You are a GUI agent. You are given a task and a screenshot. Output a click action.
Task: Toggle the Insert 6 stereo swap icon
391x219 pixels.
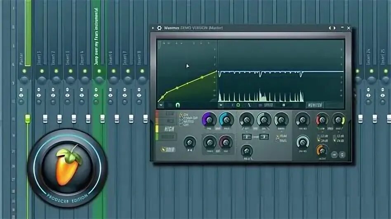[111, 90]
